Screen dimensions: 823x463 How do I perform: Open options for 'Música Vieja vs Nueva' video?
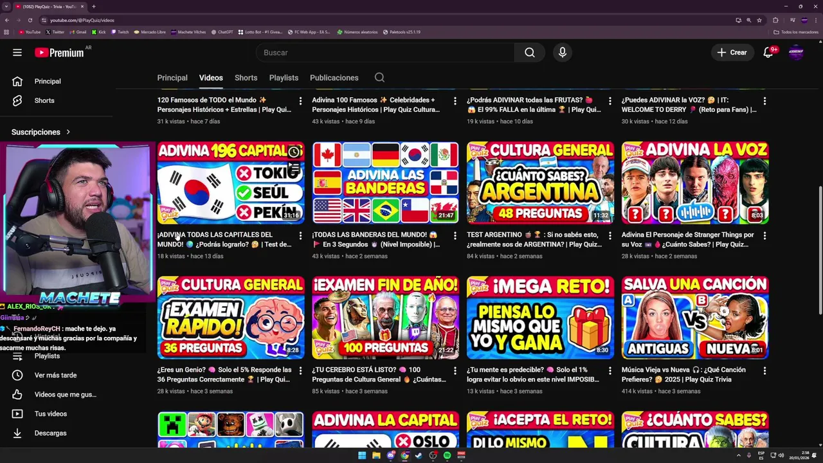[764, 371]
